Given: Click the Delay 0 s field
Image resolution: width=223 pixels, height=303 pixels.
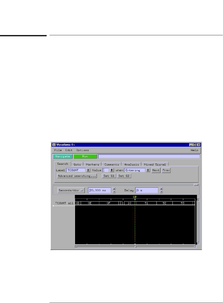Looking at the screenshot, I should (147, 190).
